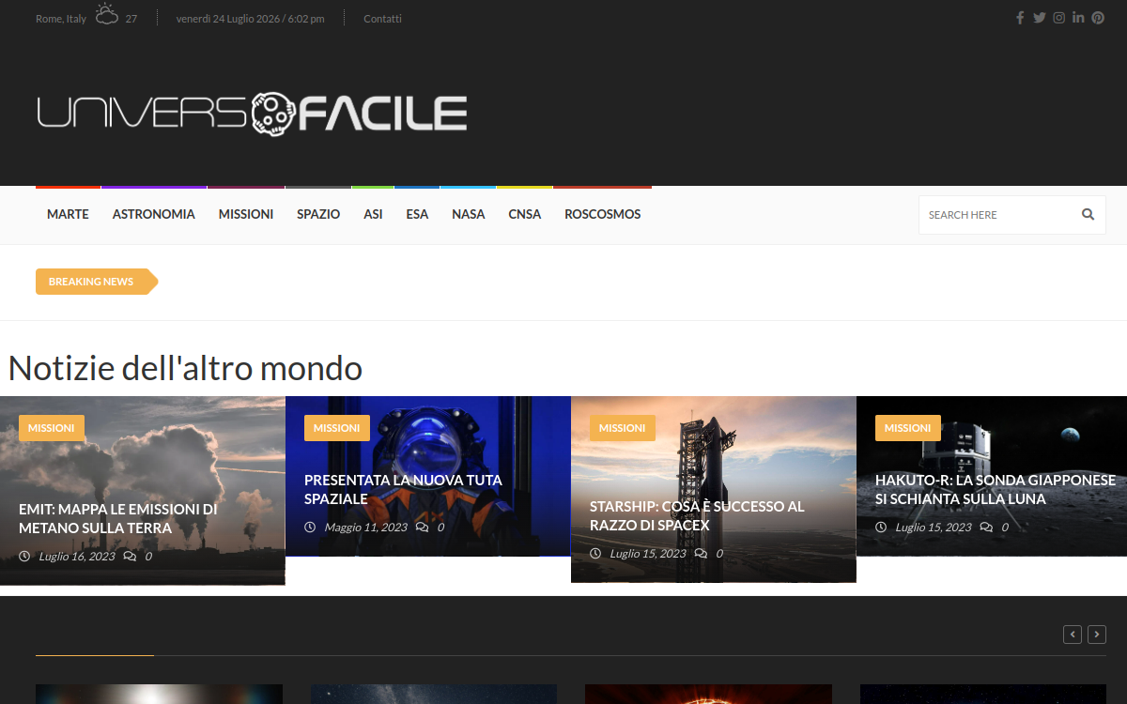The width and height of the screenshot is (1127, 704).
Task: Open the Marte menu item
Action: point(68,214)
